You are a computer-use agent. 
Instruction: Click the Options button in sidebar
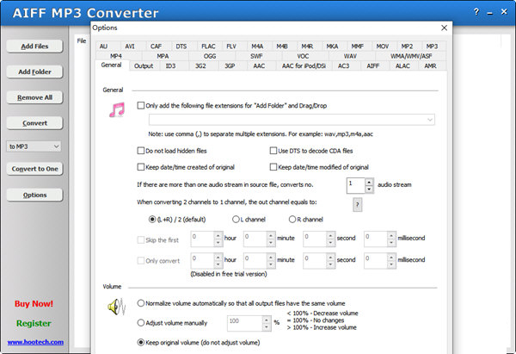click(34, 195)
